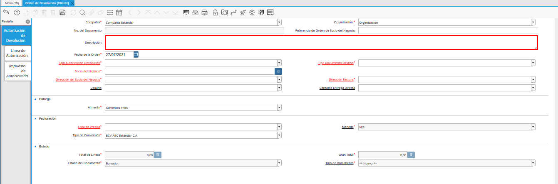
Task: Click the paper plane send icon
Action: click(243, 12)
